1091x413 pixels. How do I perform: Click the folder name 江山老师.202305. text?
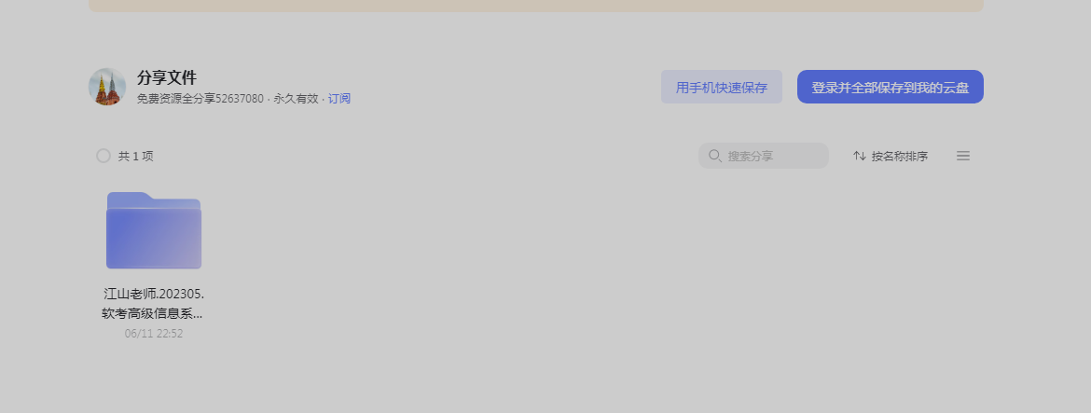coord(154,294)
